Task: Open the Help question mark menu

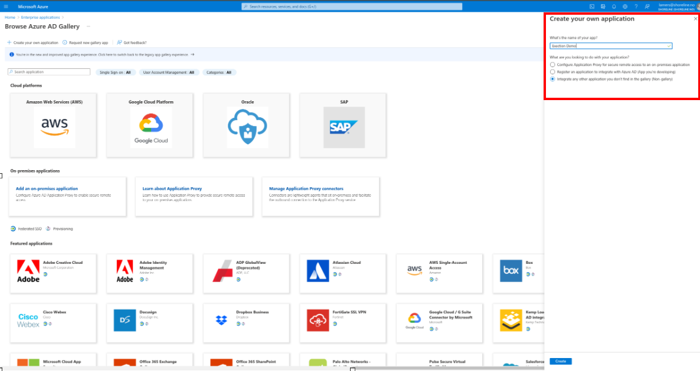Action: 636,6
